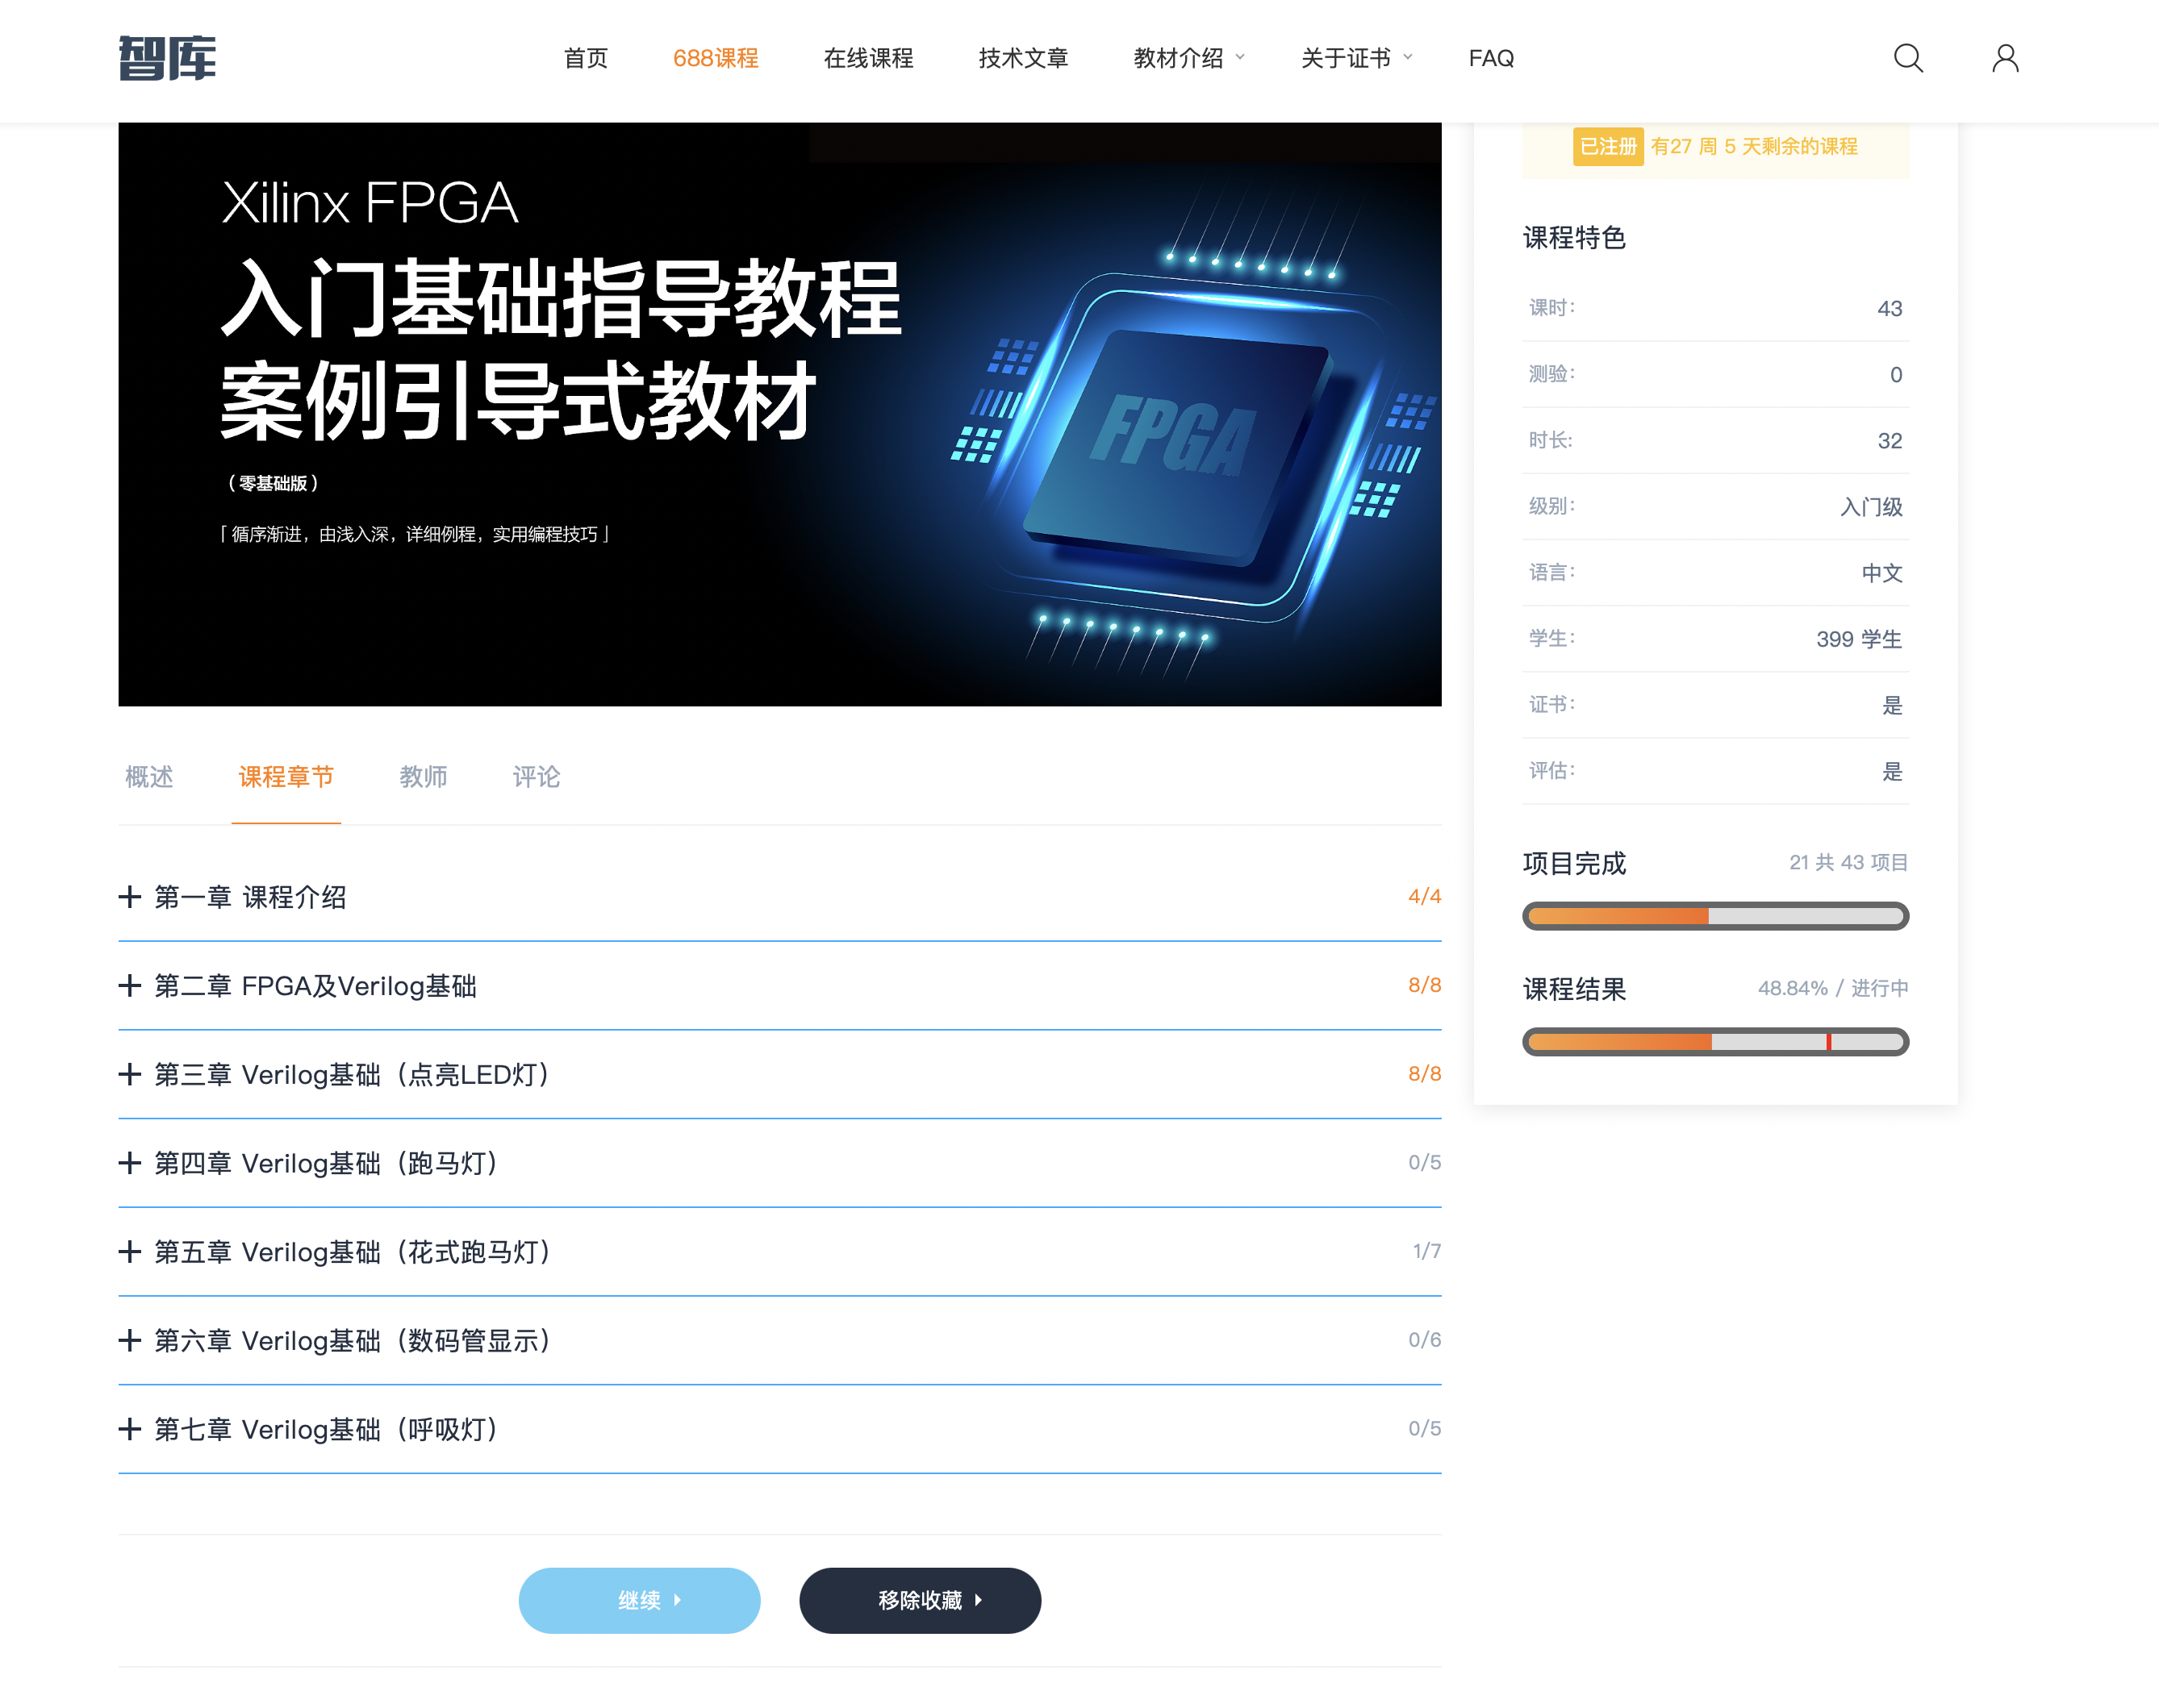Screen dimensions: 2159x1708
Task: Switch to the 教师 tab
Action: point(424,777)
